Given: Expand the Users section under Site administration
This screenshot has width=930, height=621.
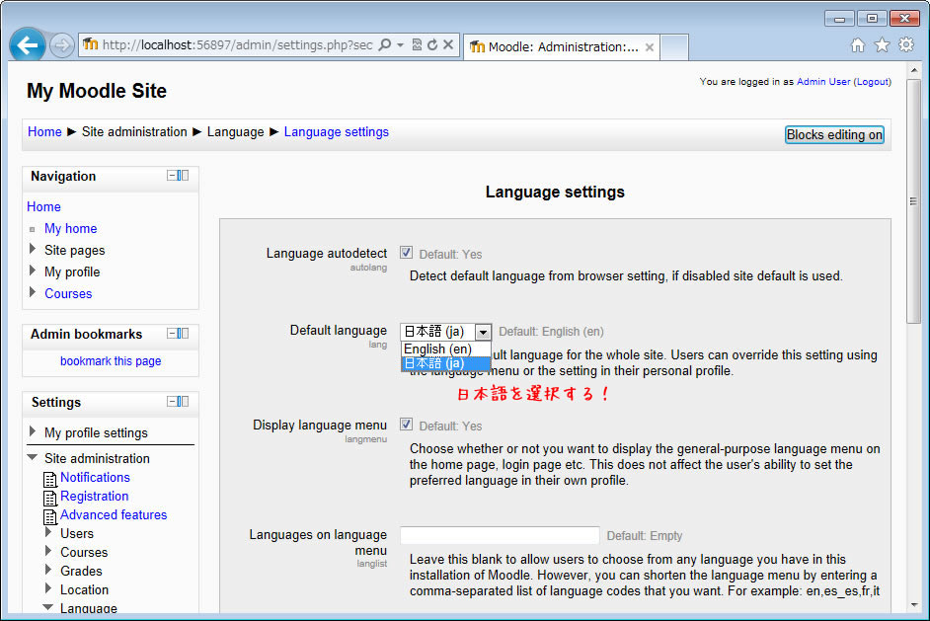Looking at the screenshot, I should click(49, 533).
